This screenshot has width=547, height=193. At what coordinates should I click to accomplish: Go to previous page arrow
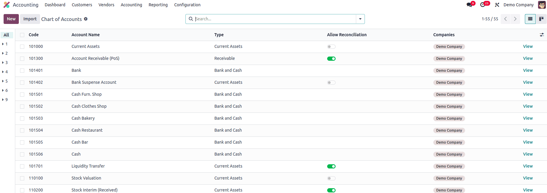[505, 19]
